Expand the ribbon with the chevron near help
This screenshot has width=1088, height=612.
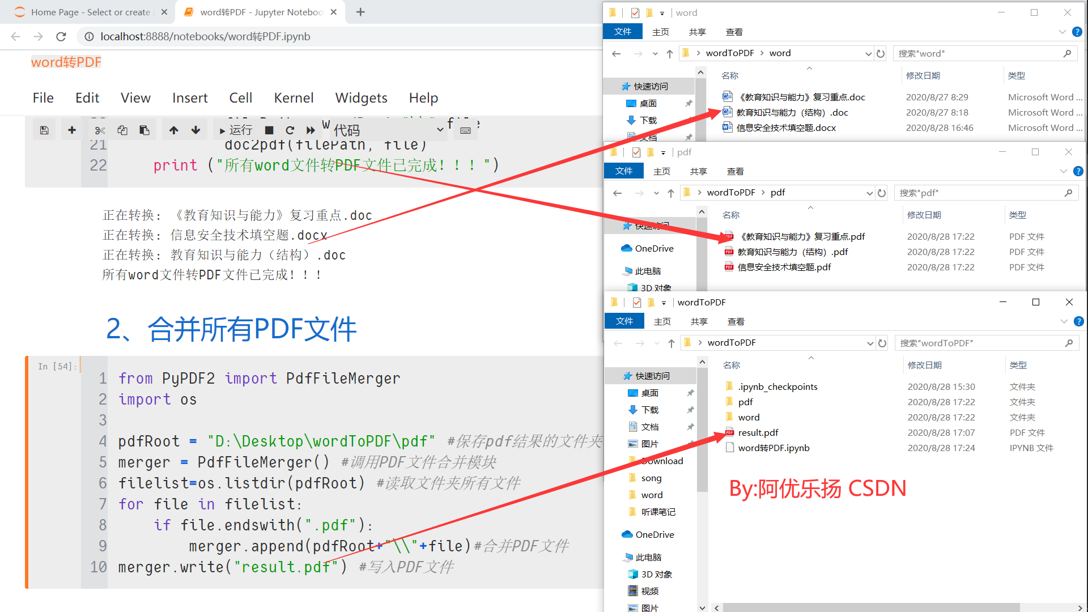tap(1064, 321)
